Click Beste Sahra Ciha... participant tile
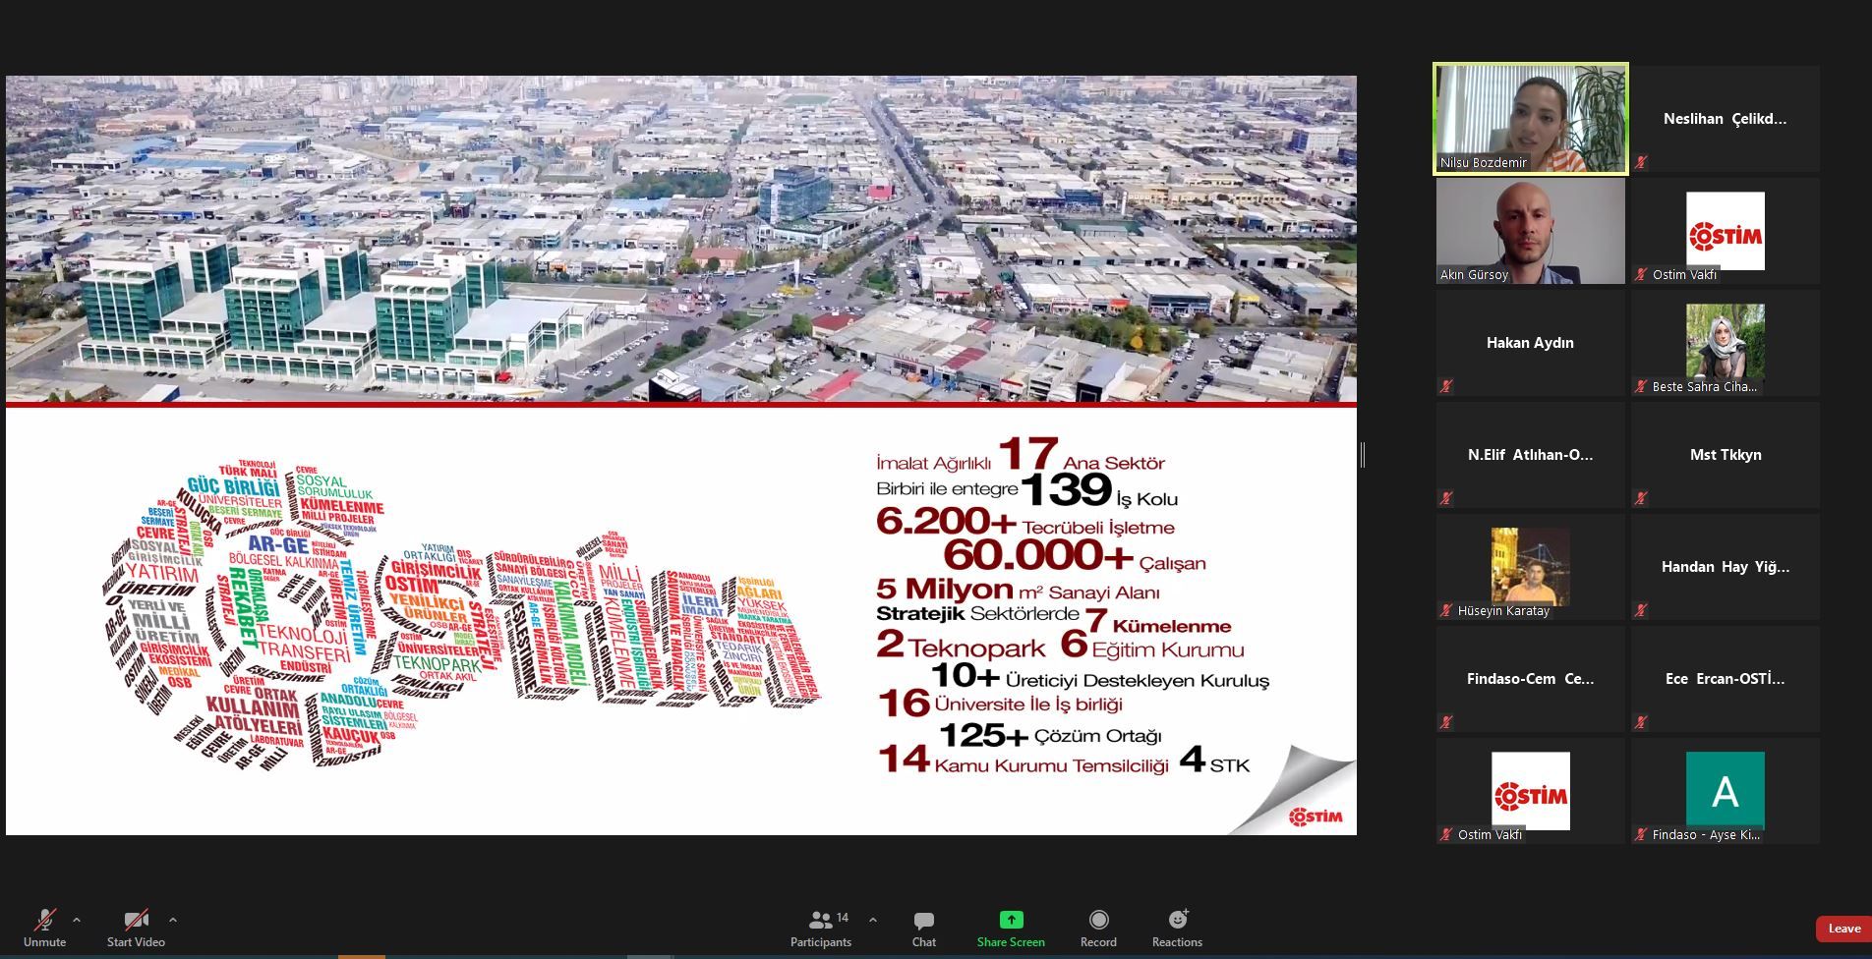Image resolution: width=1872 pixels, height=959 pixels. coord(1726,343)
